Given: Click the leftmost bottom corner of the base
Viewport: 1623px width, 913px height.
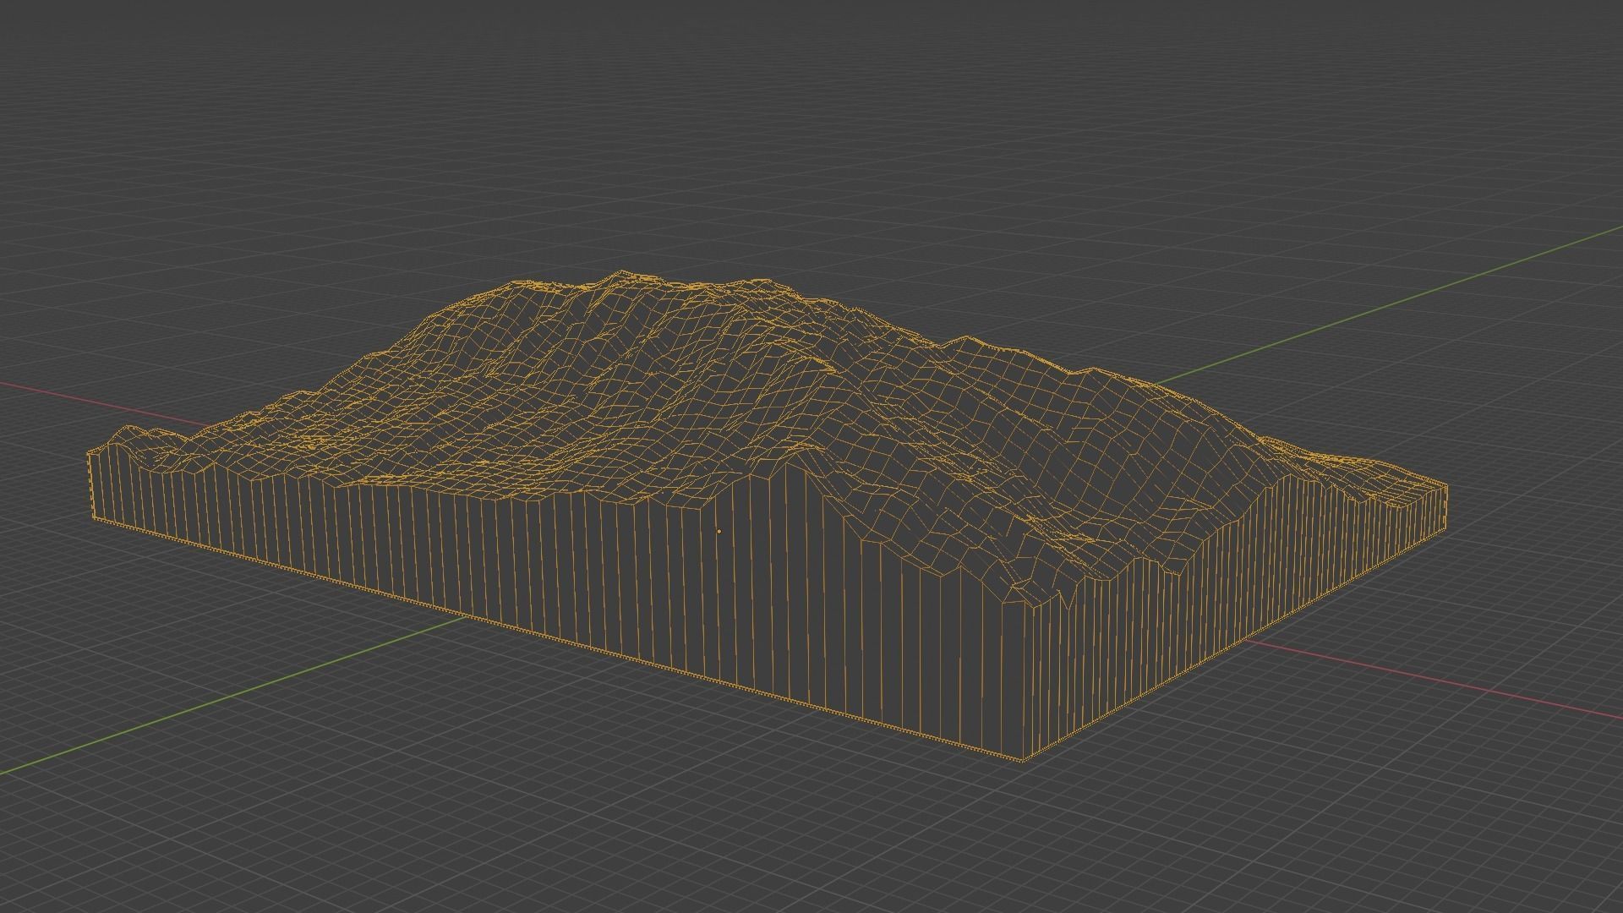Looking at the screenshot, I should click(x=93, y=516).
